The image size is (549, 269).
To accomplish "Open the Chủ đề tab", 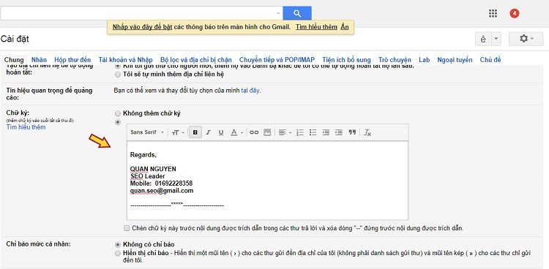I will point(490,60).
